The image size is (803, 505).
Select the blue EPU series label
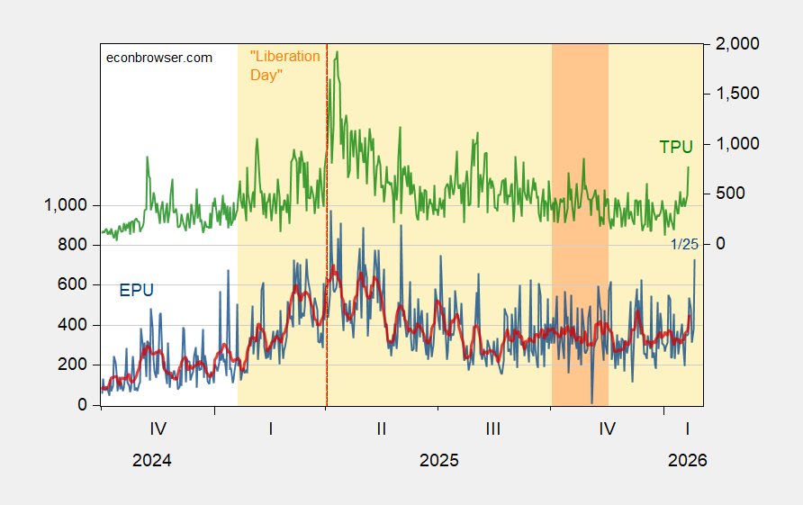click(137, 290)
